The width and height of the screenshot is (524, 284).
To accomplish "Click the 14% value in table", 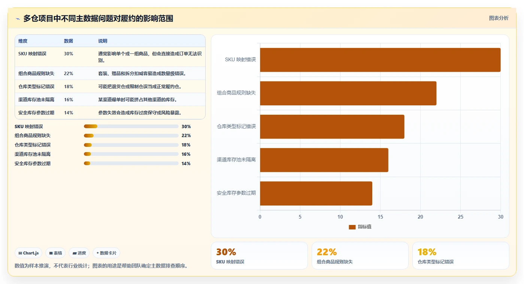I will tap(69, 113).
